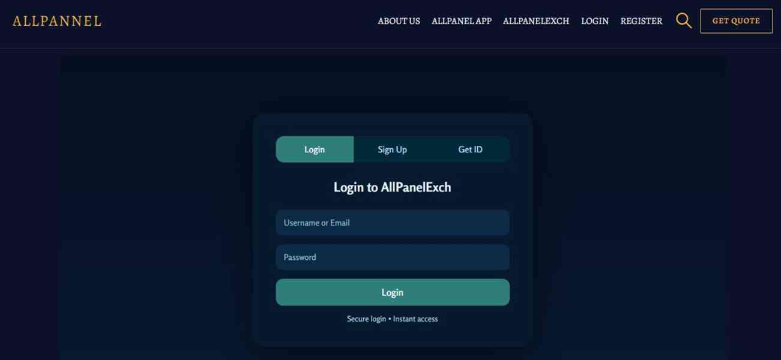Viewport: 781px width, 360px height.
Task: Click the 'Instant access' footer text
Action: pos(415,319)
